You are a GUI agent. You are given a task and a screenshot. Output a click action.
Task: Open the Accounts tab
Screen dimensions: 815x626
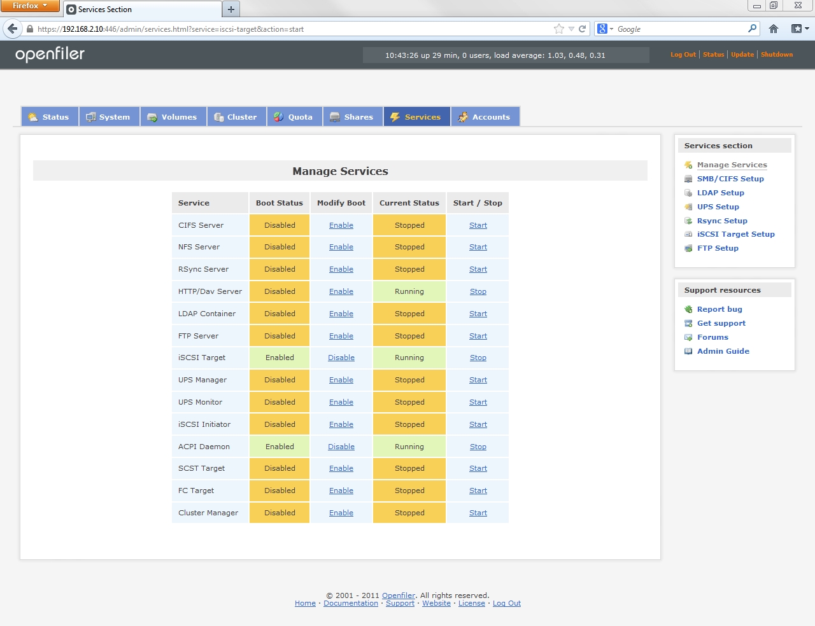pos(485,117)
